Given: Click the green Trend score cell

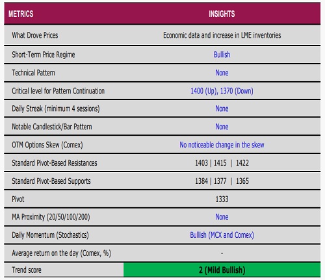Looking at the screenshot, I should (222, 270).
